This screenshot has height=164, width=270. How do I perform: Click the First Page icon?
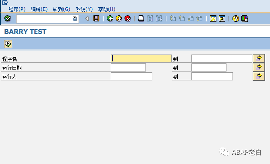pos(172,19)
